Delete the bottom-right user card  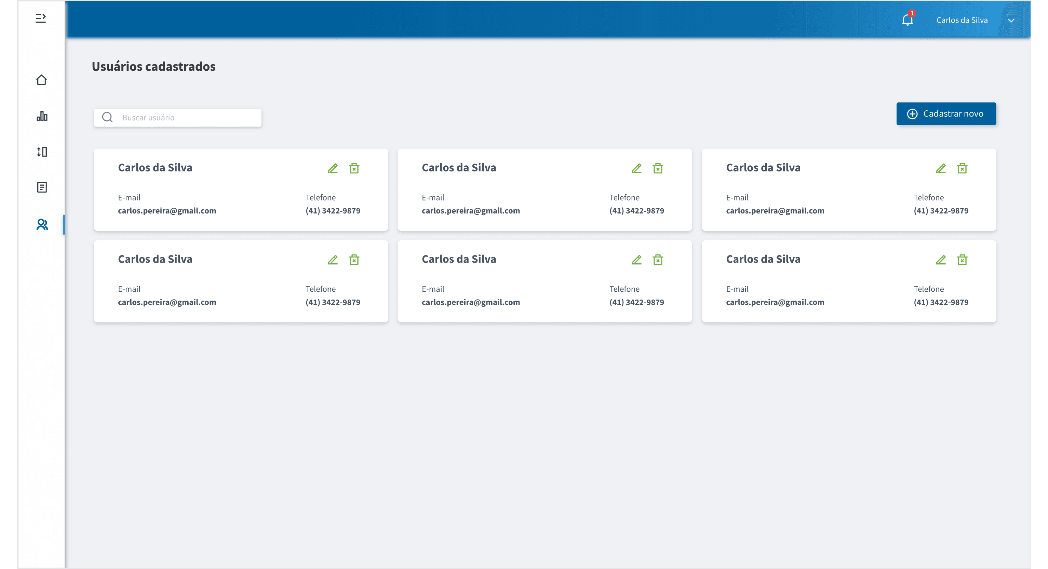962,260
